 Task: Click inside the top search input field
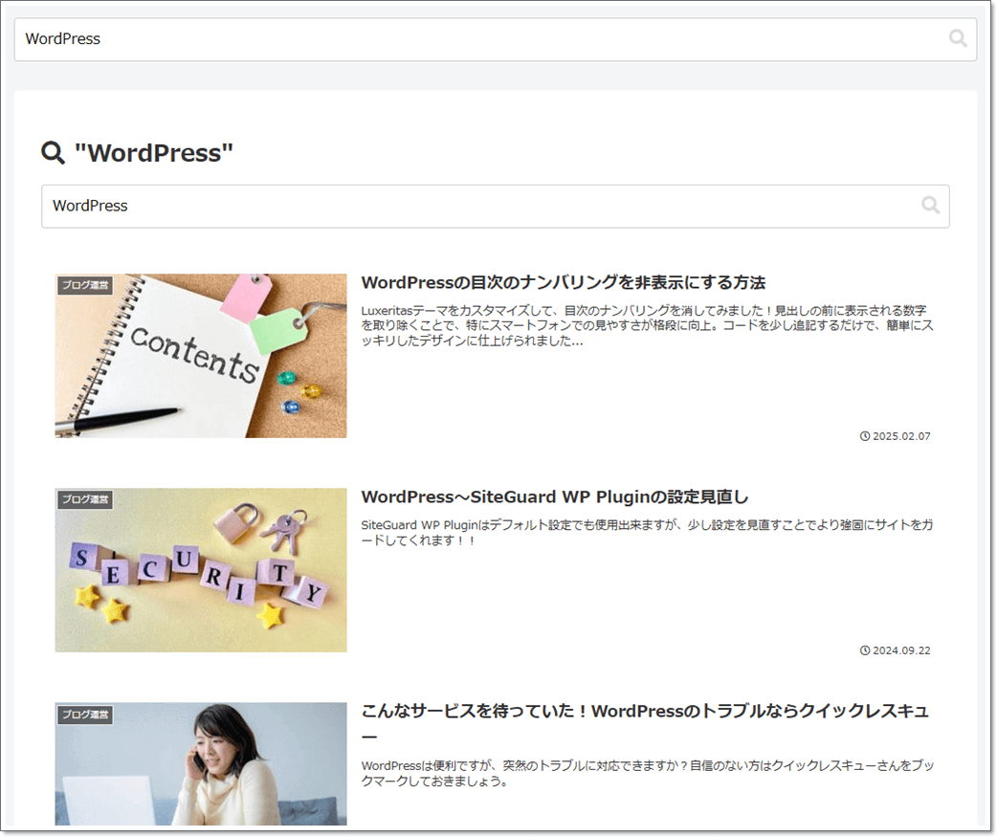pyautogui.click(x=383, y=38)
